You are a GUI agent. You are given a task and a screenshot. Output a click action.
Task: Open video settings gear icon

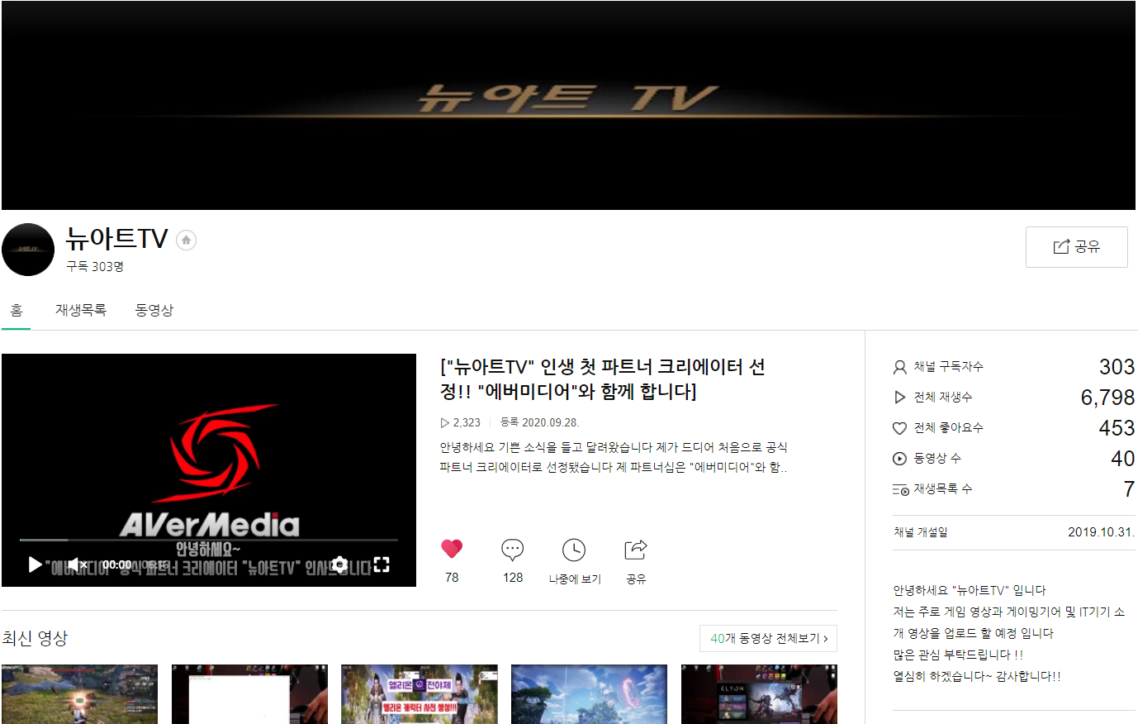point(340,564)
